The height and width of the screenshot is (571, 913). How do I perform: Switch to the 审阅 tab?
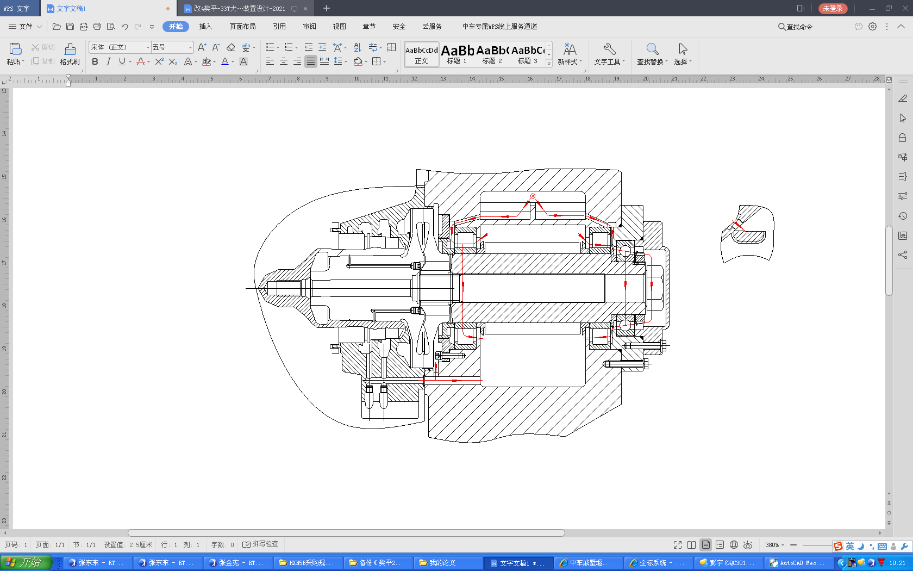(309, 27)
